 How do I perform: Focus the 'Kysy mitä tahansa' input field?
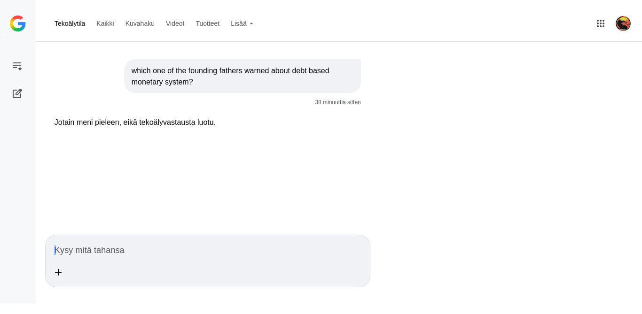pos(207,250)
